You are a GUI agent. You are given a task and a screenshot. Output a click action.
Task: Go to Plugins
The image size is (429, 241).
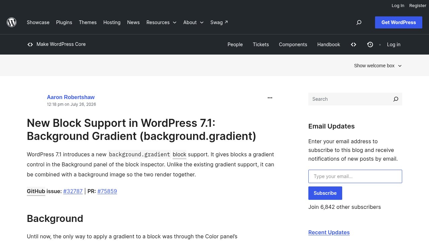point(64,22)
